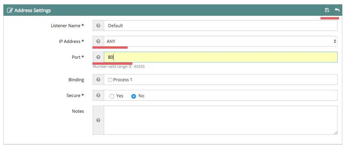The width and height of the screenshot is (345, 148).
Task: Go back using the return arrow icon
Action: point(337,10)
